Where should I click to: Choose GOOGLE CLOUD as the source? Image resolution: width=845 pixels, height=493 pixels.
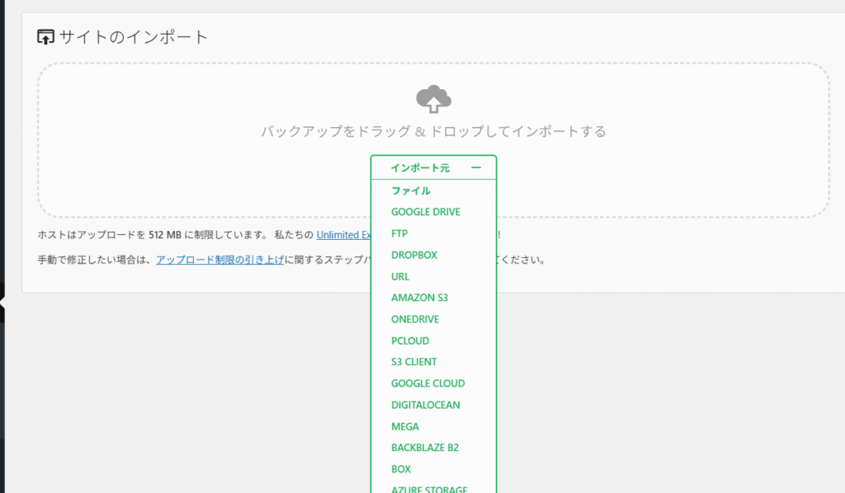[427, 383]
